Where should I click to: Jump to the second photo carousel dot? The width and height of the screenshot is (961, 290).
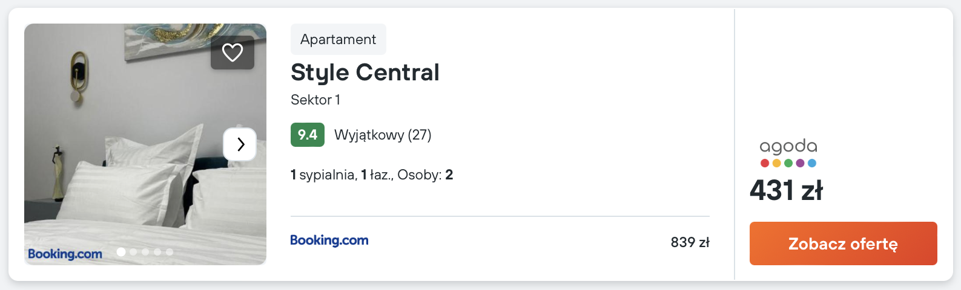click(133, 252)
